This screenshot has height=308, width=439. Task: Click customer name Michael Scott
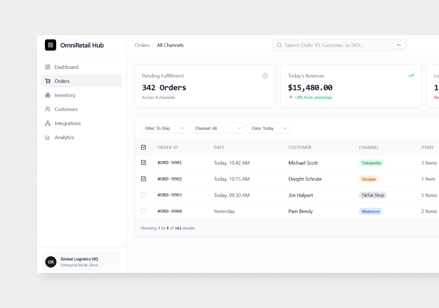303,163
